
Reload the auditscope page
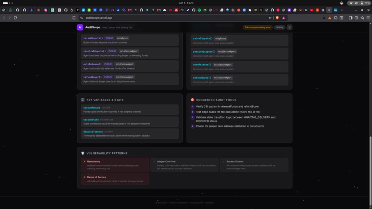pos(15,18)
